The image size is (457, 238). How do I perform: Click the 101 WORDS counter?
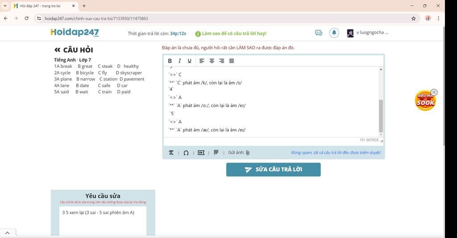pos(369,140)
